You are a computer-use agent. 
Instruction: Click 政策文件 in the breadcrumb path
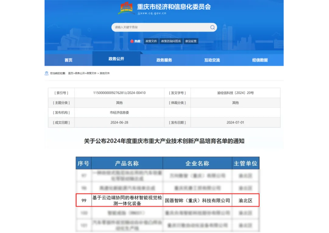pos(91,73)
